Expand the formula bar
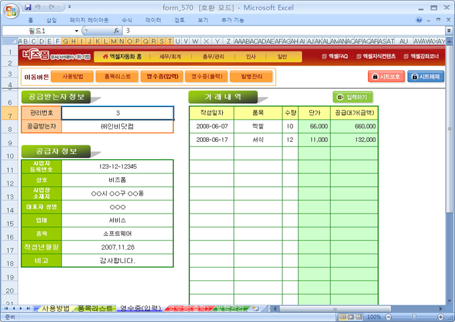The width and height of the screenshot is (455, 322). 448,31
